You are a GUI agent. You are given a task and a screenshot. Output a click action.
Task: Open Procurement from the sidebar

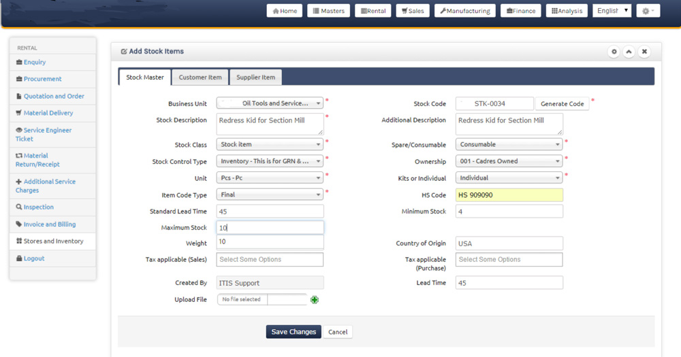coord(42,80)
